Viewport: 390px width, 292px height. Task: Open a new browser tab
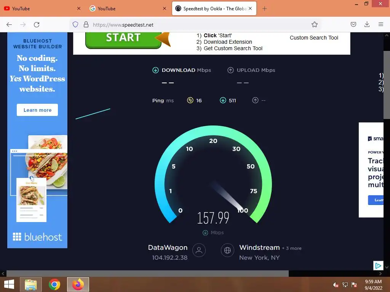[x=264, y=9]
